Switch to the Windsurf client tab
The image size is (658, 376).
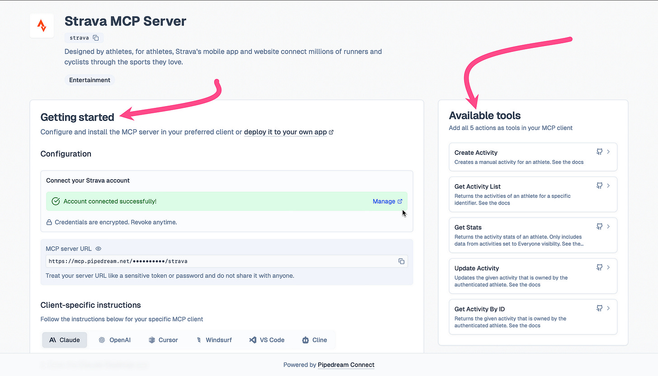[x=214, y=340]
